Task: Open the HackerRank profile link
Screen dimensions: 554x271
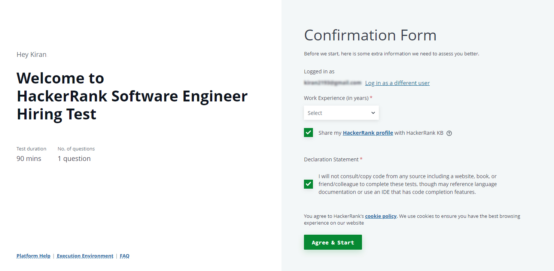Action: [x=368, y=133]
